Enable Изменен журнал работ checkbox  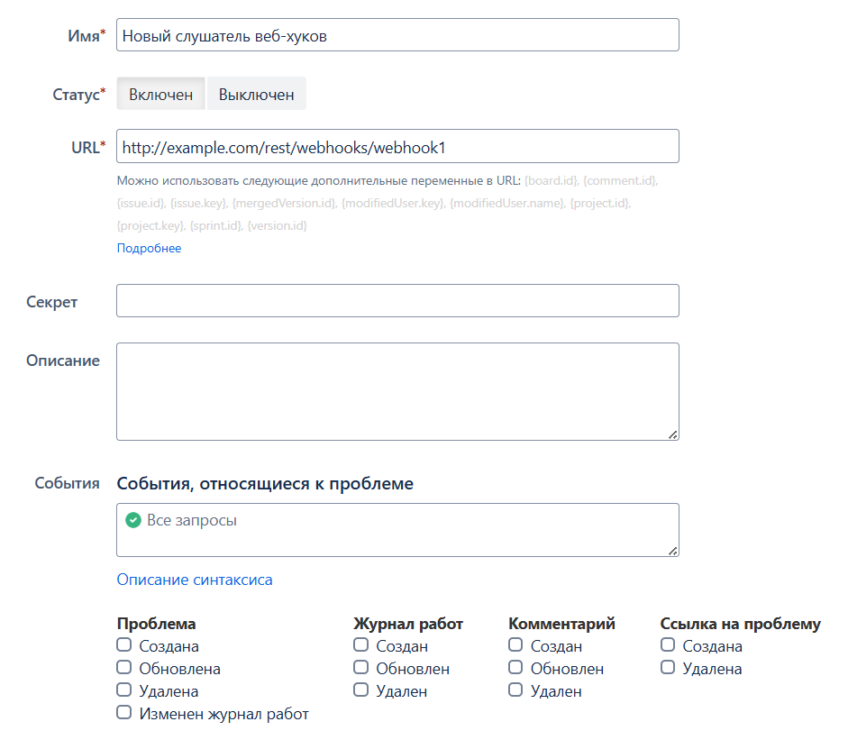(x=123, y=713)
